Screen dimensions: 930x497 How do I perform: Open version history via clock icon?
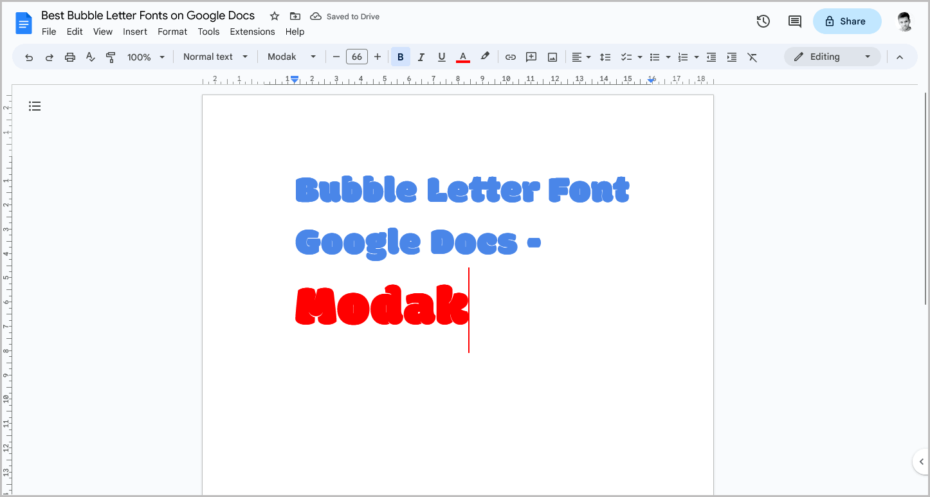[x=763, y=21]
